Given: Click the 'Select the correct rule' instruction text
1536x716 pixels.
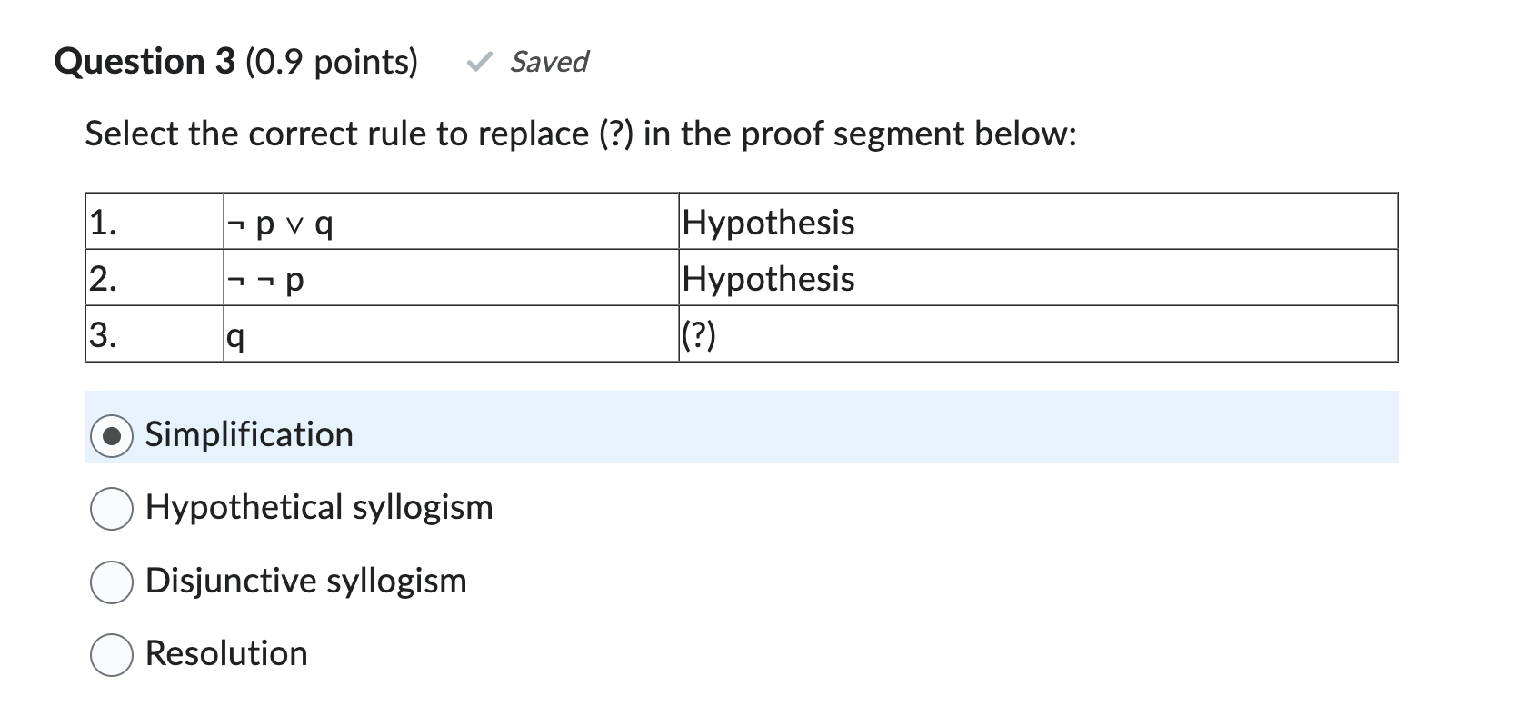Looking at the screenshot, I should pyautogui.click(x=581, y=134).
